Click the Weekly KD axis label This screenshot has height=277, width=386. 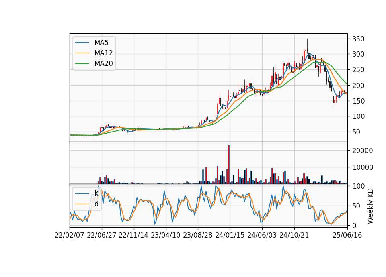pyautogui.click(x=370, y=206)
